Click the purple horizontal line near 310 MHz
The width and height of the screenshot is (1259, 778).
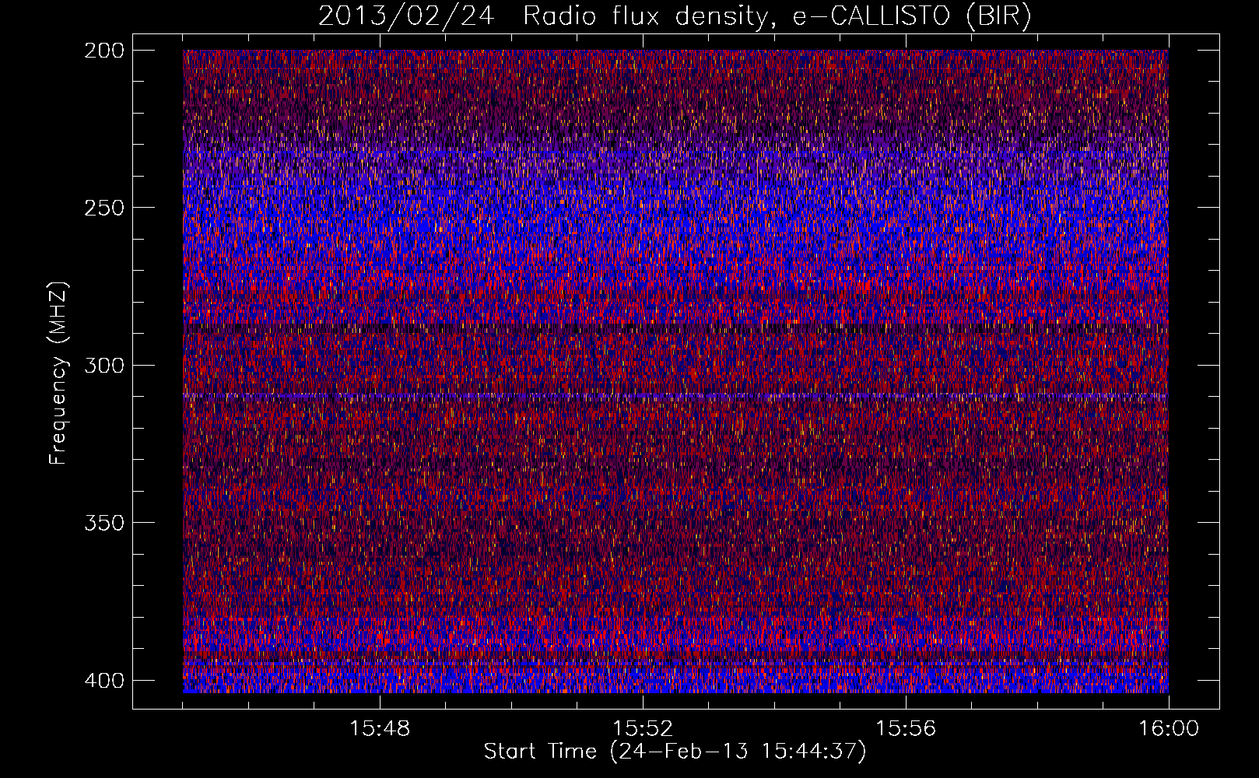[675, 397]
